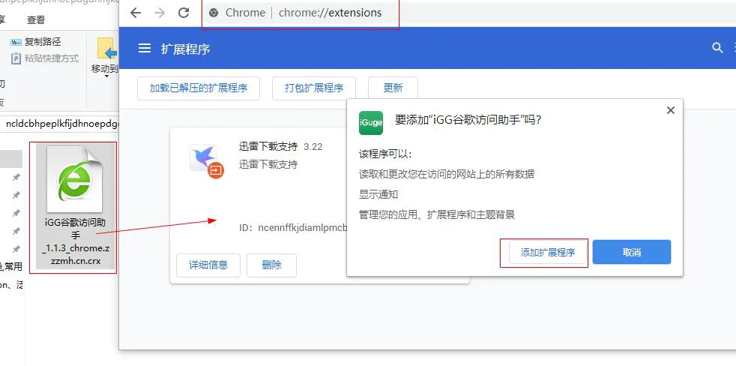
Task: Go back with Chrome's back arrow
Action: coord(136,13)
